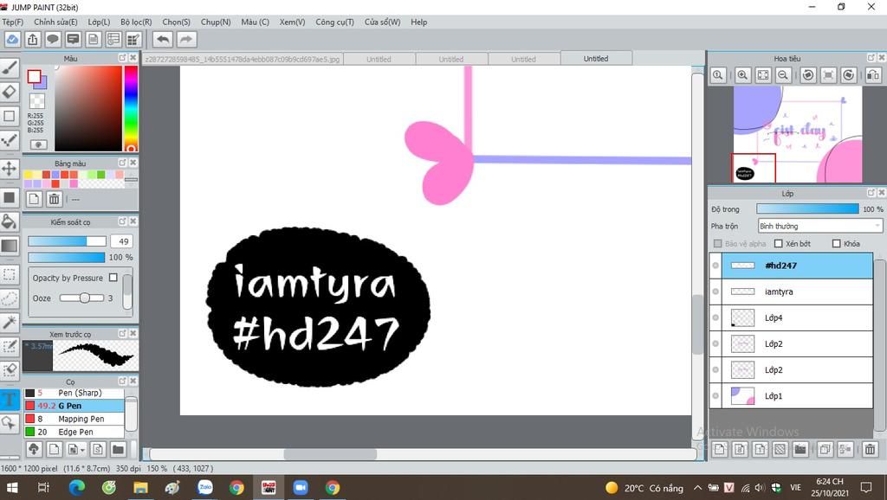Select the Bucket fill tool

10,221
